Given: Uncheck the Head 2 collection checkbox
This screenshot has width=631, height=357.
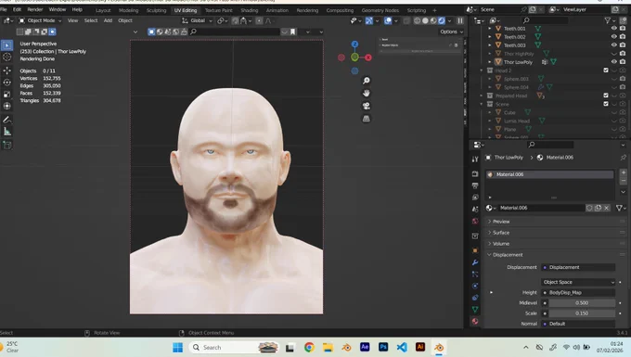Looking at the screenshot, I should click(606, 70).
